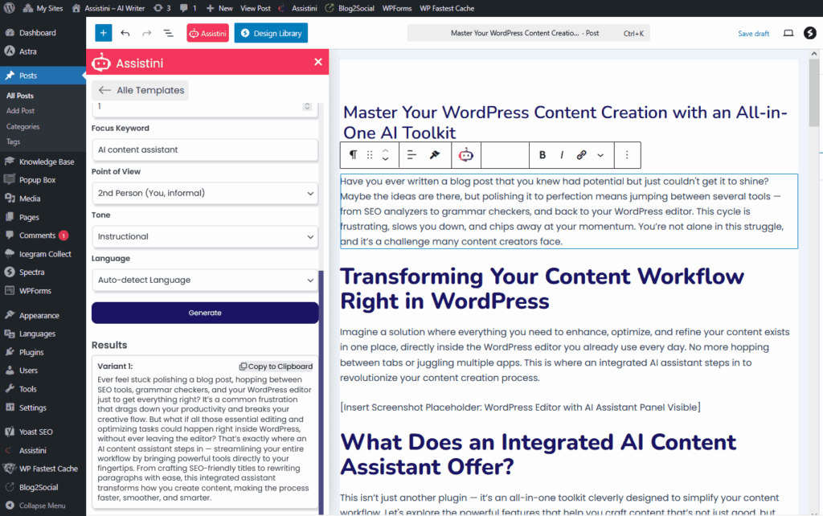Click the Focus Keyword input field
823x516 pixels.
(x=204, y=149)
